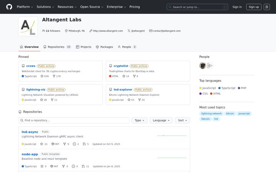Expand the Solutions menu
This screenshot has width=276, height=173.
[x=45, y=7]
